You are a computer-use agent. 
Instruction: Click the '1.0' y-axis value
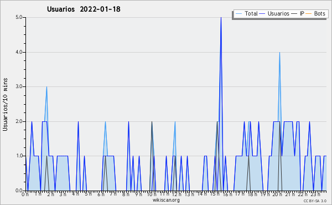[19, 156]
